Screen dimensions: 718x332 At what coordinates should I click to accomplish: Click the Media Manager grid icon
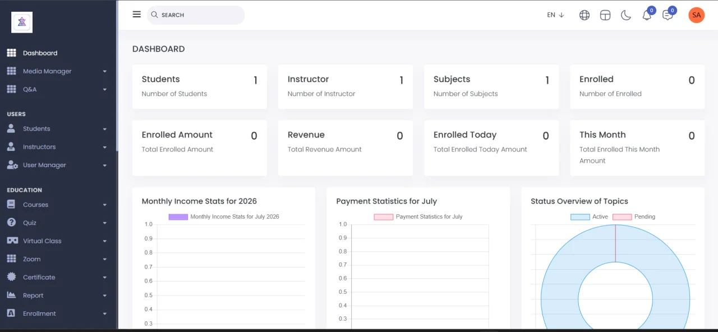11,71
